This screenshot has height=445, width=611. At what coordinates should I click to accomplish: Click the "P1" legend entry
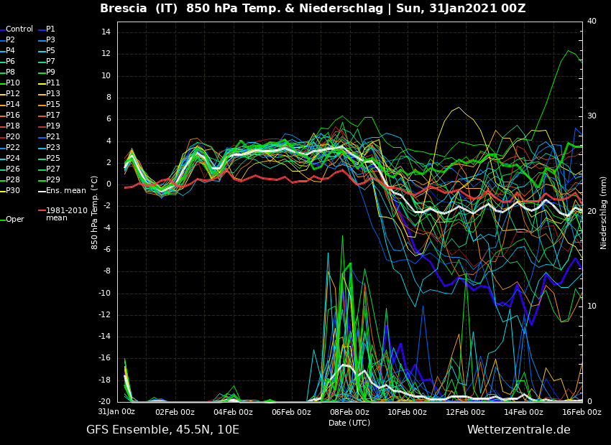[x=47, y=29]
